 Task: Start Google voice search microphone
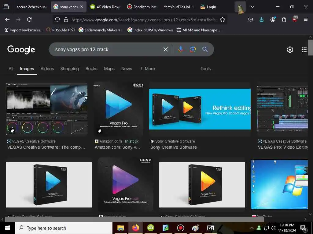pos(180,49)
